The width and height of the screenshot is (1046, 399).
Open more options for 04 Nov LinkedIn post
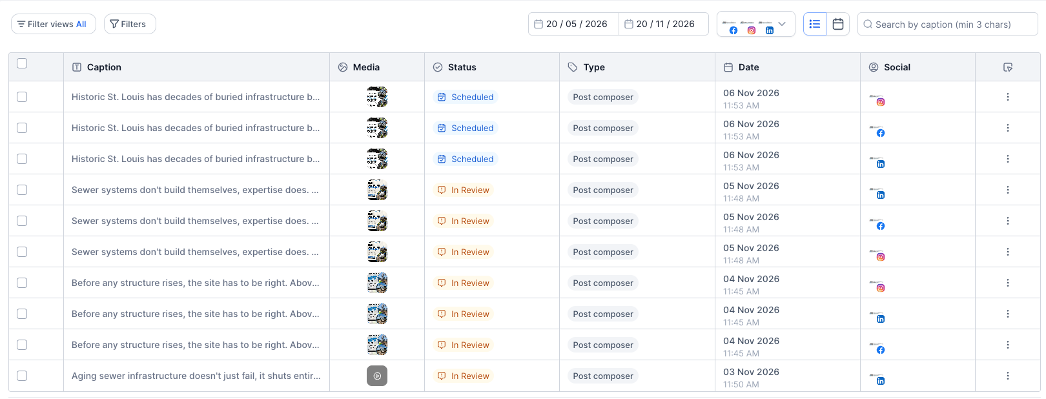click(1008, 314)
